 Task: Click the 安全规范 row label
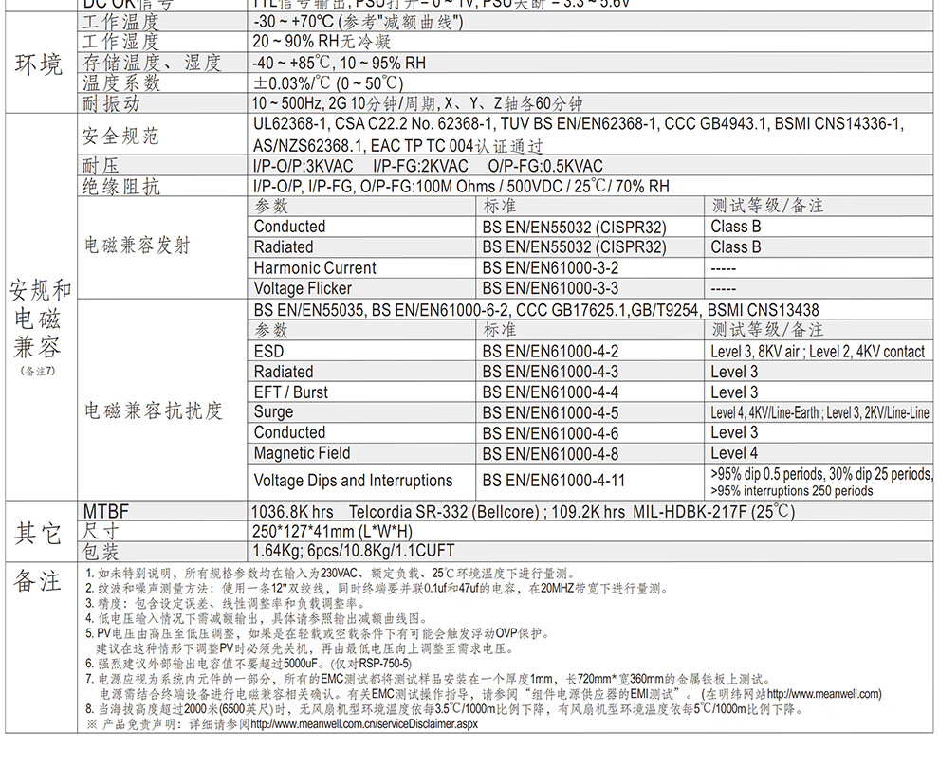point(120,136)
